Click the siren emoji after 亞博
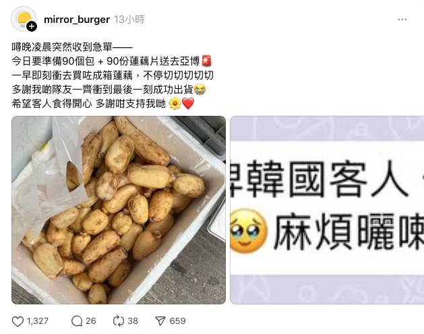The width and height of the screenshot is (424, 334). [206, 61]
